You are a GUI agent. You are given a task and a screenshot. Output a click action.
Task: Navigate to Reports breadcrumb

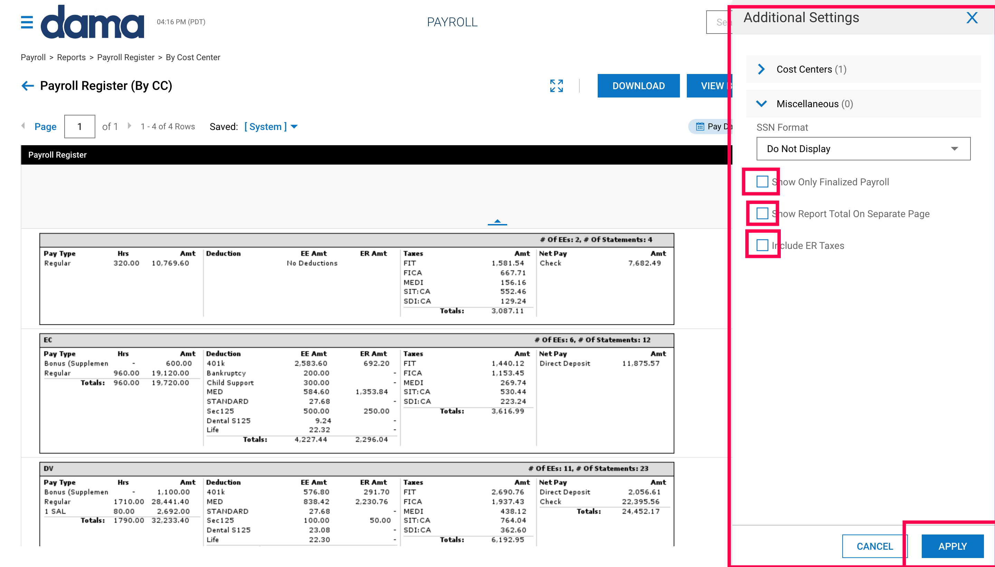point(71,57)
